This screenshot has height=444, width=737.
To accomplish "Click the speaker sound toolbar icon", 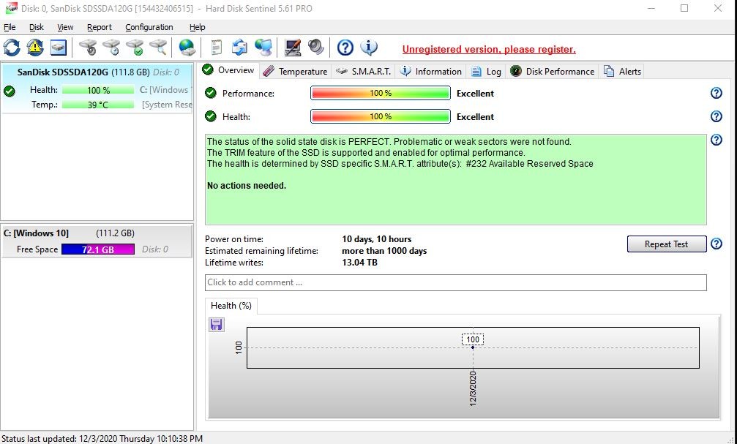I will [x=316, y=48].
